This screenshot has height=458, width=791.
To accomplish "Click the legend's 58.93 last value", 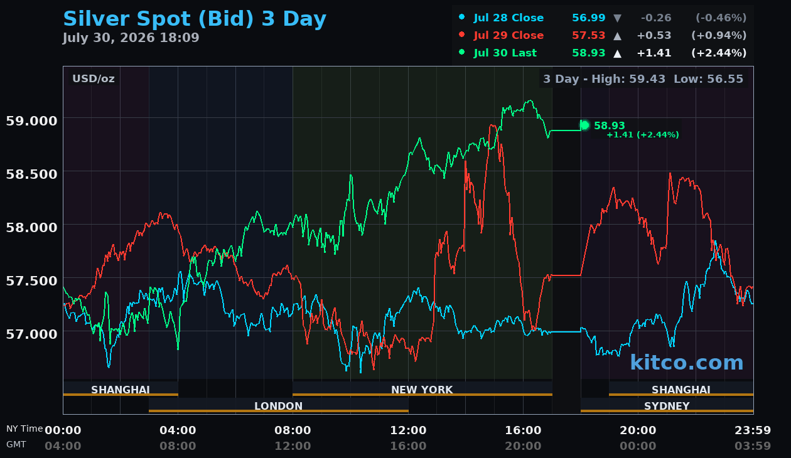I will [x=589, y=53].
